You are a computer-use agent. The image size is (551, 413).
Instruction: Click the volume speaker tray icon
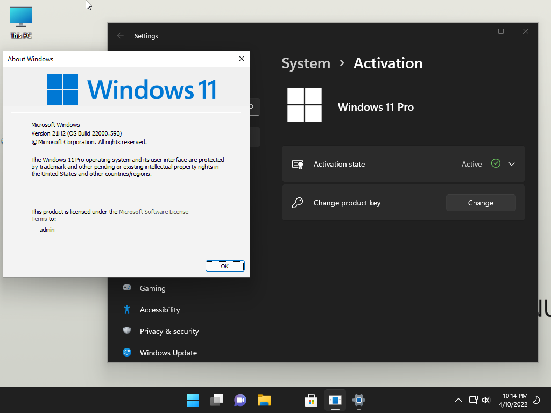pos(486,400)
